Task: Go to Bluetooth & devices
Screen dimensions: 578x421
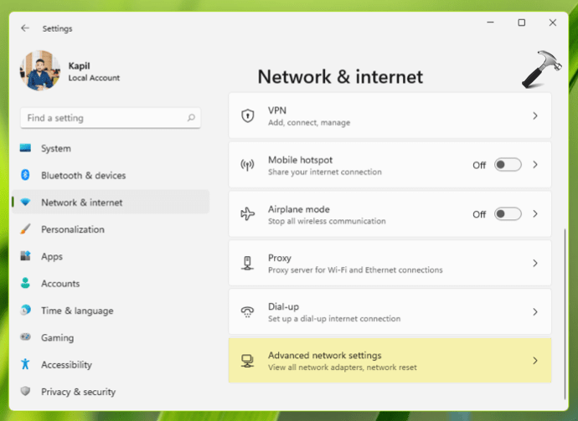Action: pyautogui.click(x=111, y=175)
